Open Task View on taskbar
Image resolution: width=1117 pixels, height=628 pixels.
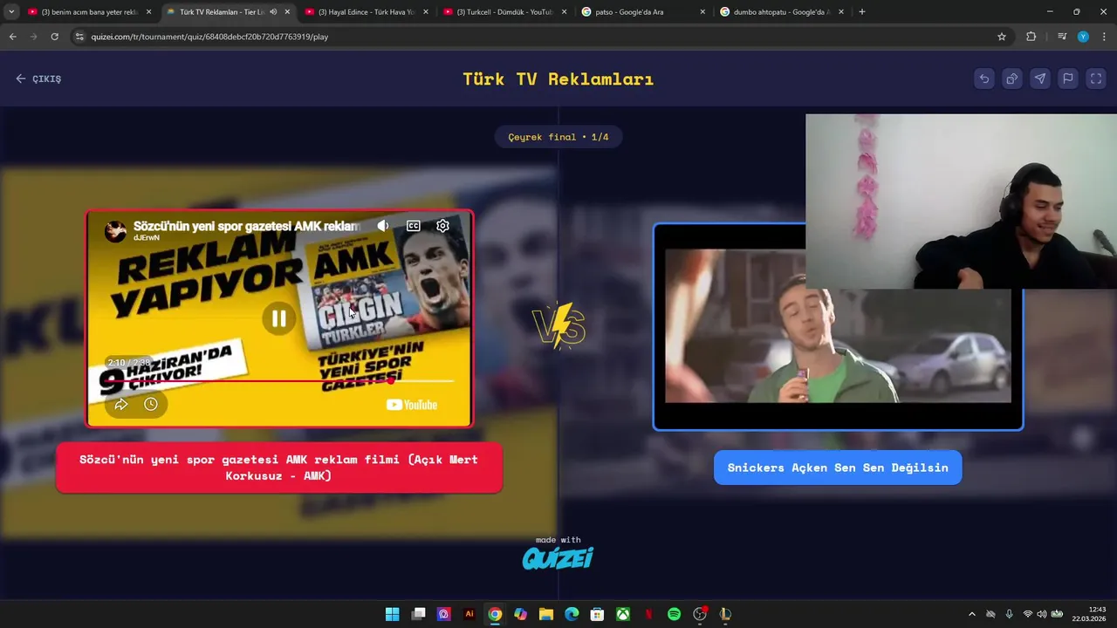click(418, 614)
